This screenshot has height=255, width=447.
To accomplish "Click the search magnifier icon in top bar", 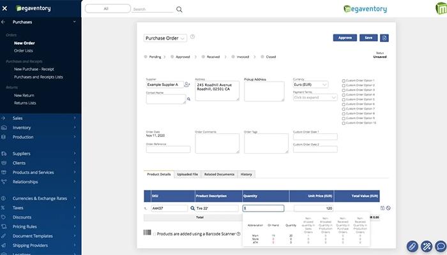I will 179,10.
